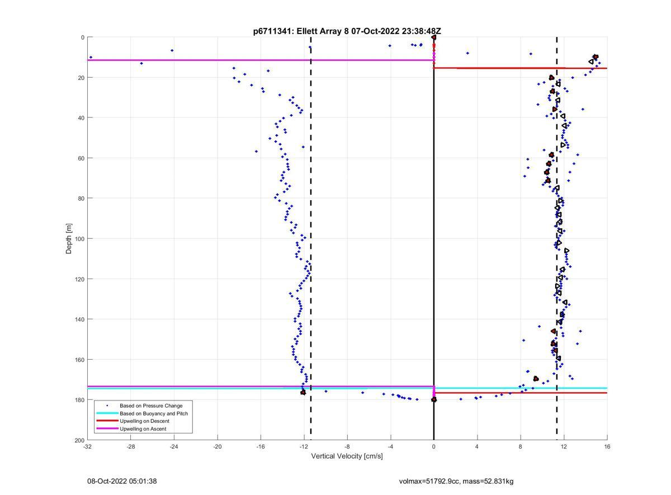Click the blue dot marker in legend
Image resolution: width=671 pixels, height=495 pixels.
pyautogui.click(x=107, y=406)
